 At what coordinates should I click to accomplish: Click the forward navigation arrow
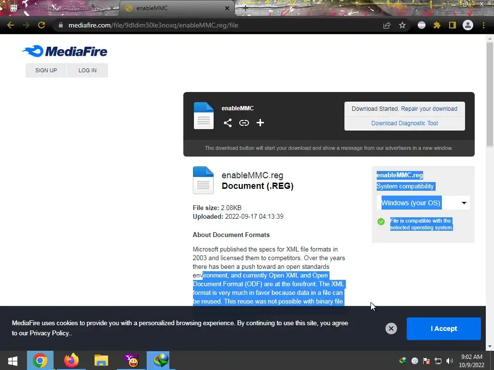click(x=26, y=25)
